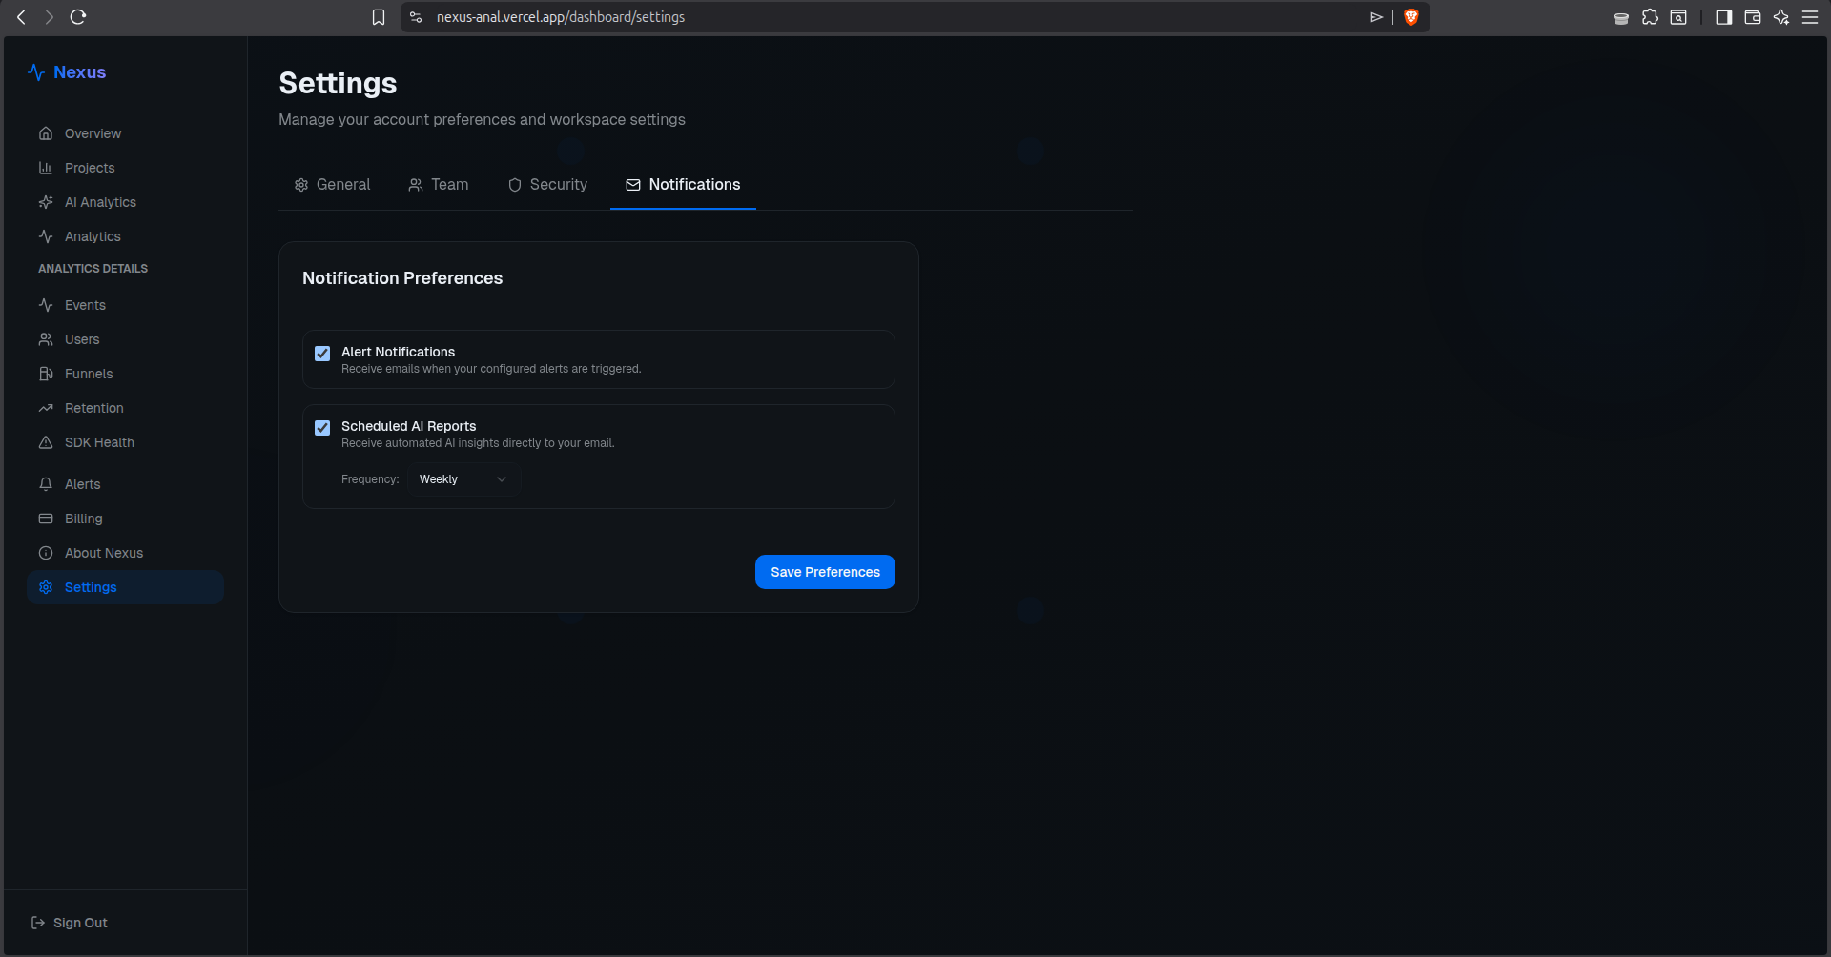Image resolution: width=1831 pixels, height=957 pixels.
Task: Click the ANALYTICS DETAILS section label
Action: pyautogui.click(x=93, y=269)
